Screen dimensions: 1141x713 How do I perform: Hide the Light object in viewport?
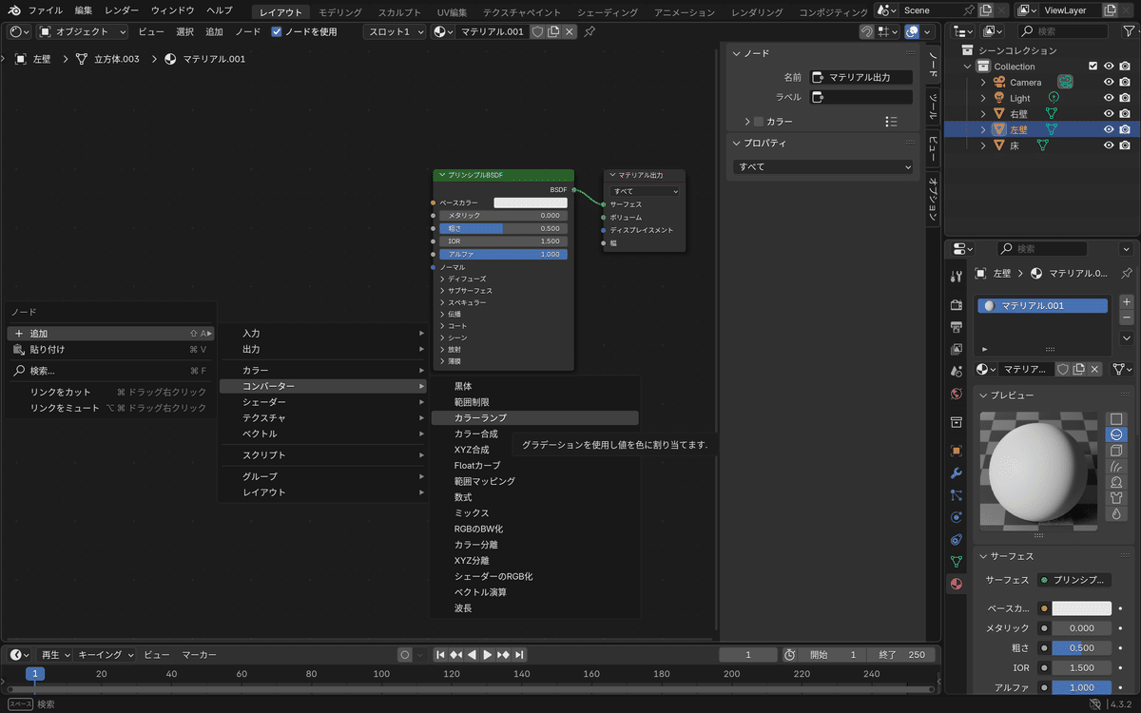(1109, 98)
